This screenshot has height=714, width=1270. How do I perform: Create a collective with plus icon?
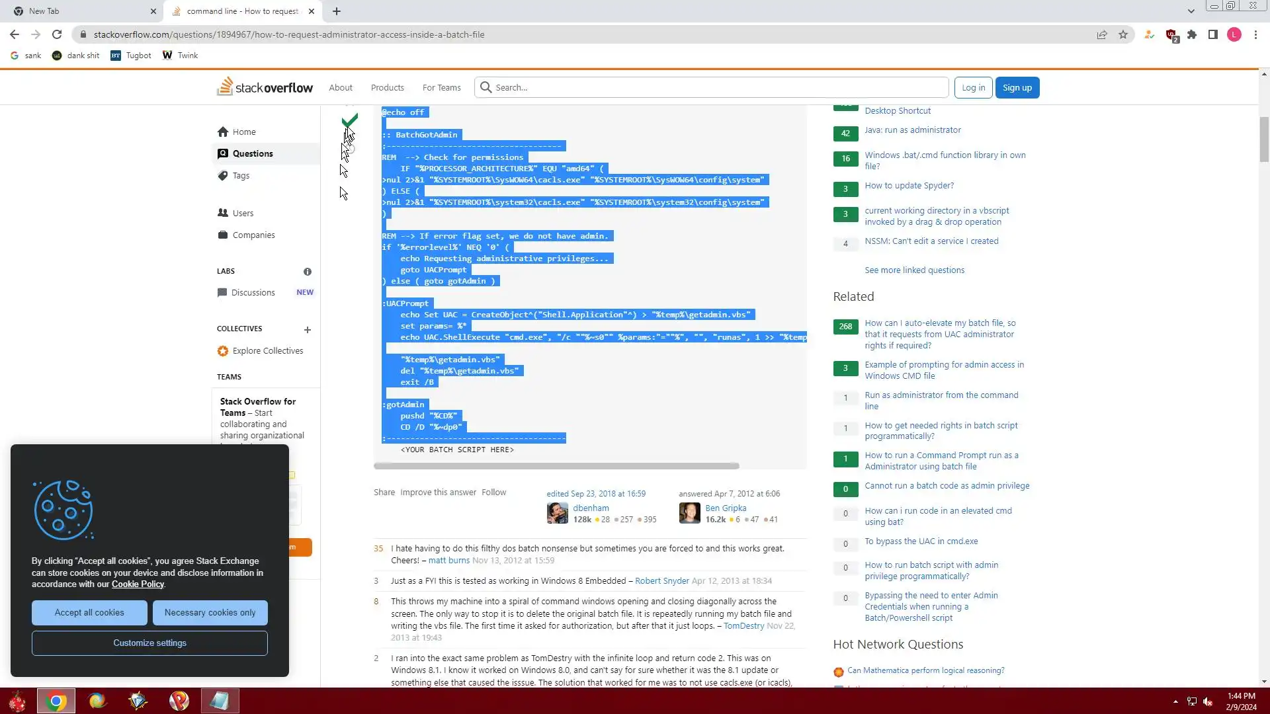307,329
